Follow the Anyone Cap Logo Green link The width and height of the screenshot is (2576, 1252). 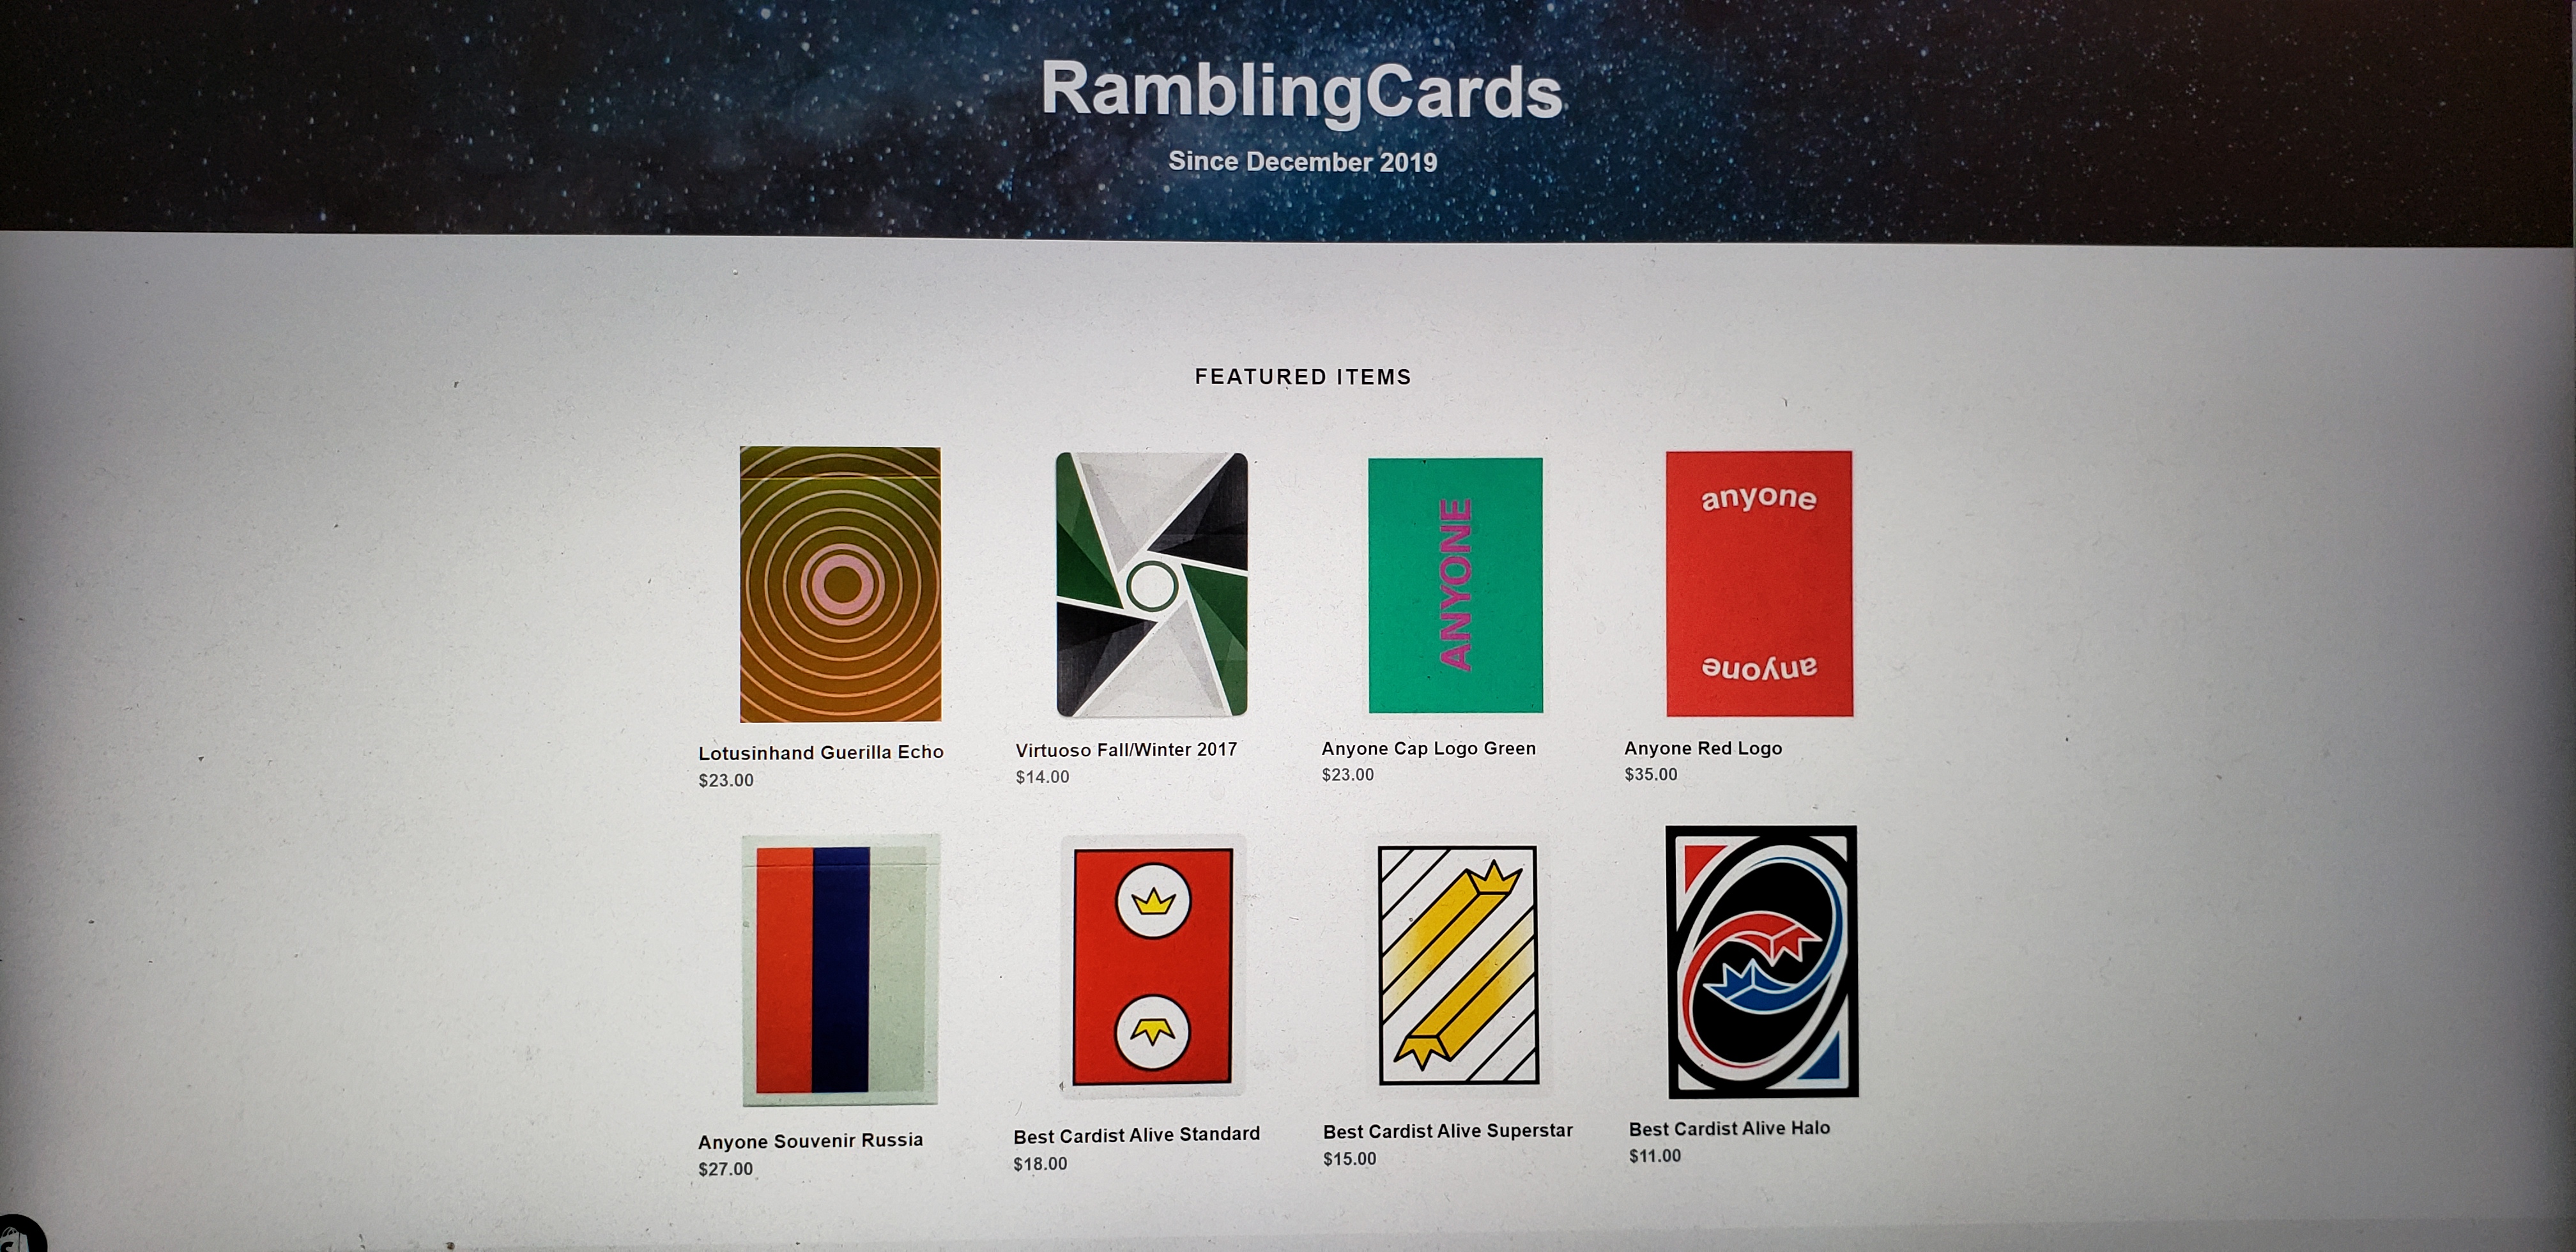point(1428,748)
